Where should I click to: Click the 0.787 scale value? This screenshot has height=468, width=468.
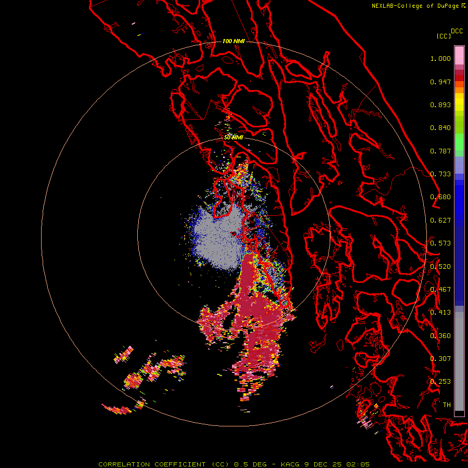[440, 151]
